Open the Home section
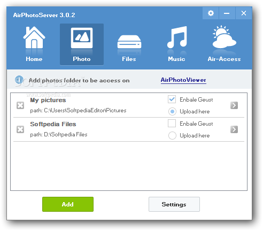 pyautogui.click(x=34, y=44)
